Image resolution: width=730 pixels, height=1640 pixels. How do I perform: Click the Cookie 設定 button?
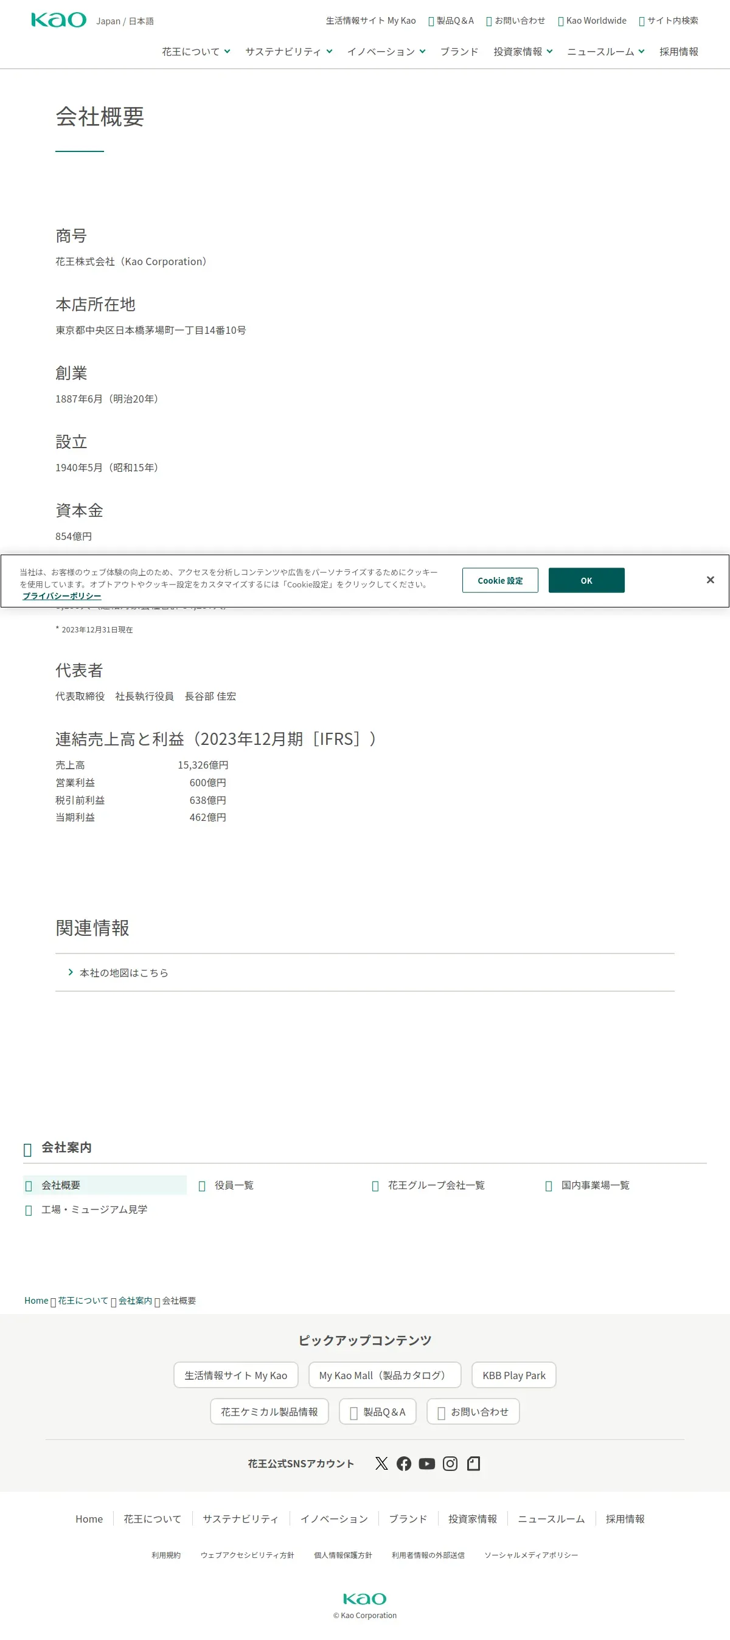(500, 580)
